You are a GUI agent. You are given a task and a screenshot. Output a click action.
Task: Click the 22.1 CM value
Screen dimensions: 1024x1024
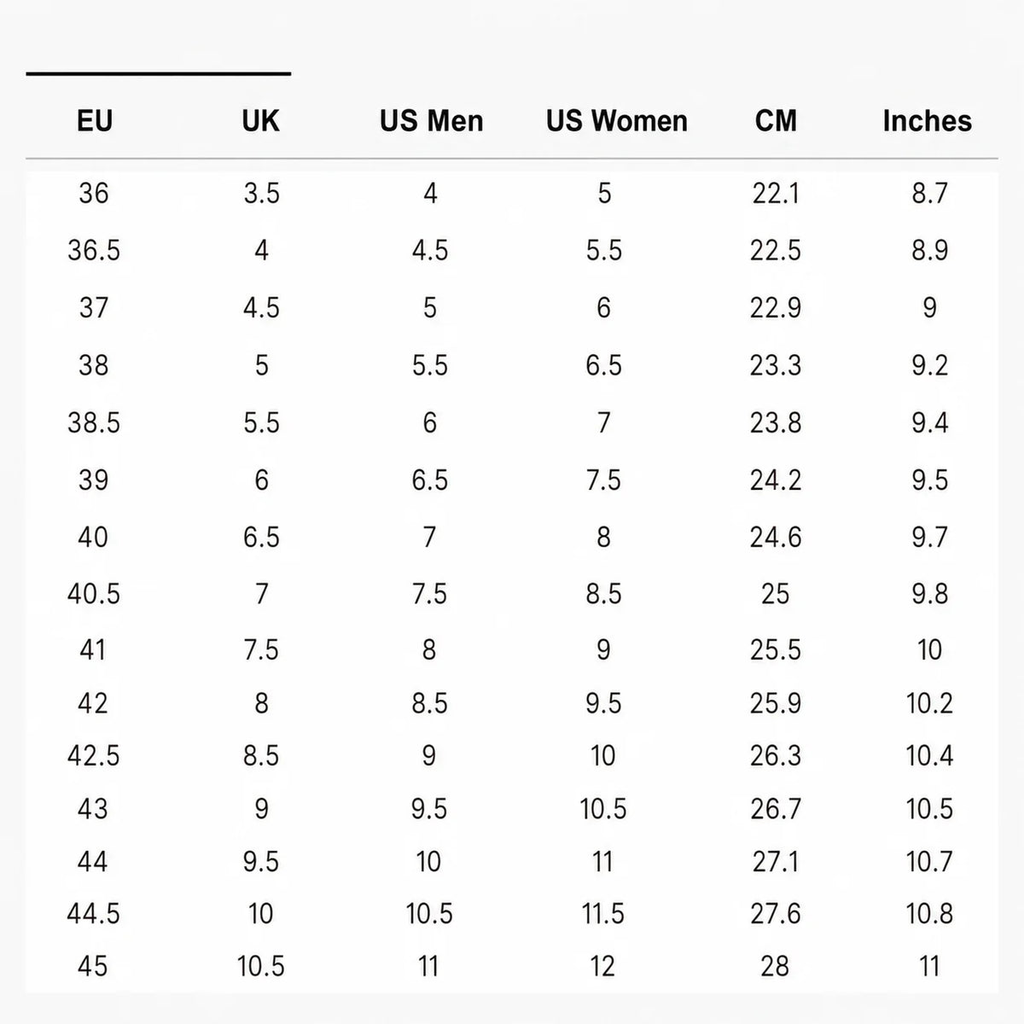(776, 194)
